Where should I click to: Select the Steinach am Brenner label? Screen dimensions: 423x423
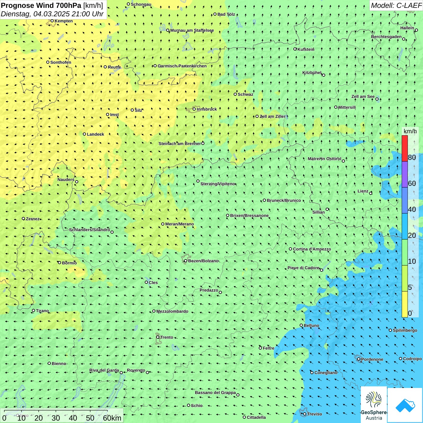pos(180,144)
